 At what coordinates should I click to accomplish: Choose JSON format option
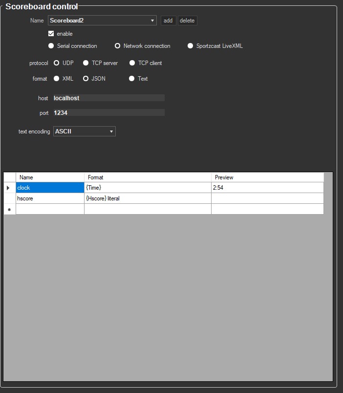click(x=86, y=78)
